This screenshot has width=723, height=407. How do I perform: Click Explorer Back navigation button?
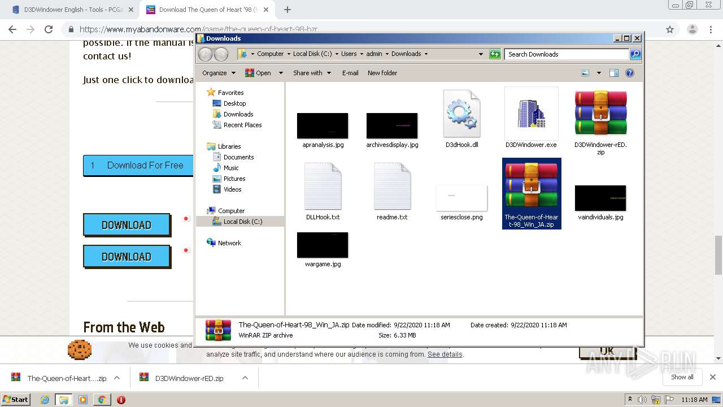[206, 54]
